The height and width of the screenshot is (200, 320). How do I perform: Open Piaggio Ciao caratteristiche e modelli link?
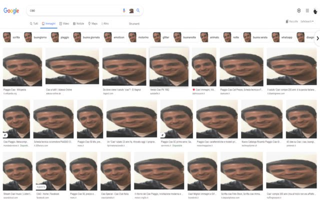point(216,141)
